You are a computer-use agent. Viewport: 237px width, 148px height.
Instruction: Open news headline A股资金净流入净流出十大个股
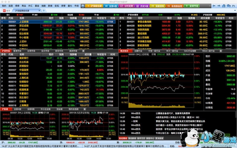pyautogui.click(x=177, y=117)
